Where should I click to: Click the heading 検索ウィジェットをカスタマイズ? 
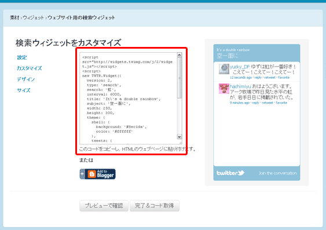(68, 43)
